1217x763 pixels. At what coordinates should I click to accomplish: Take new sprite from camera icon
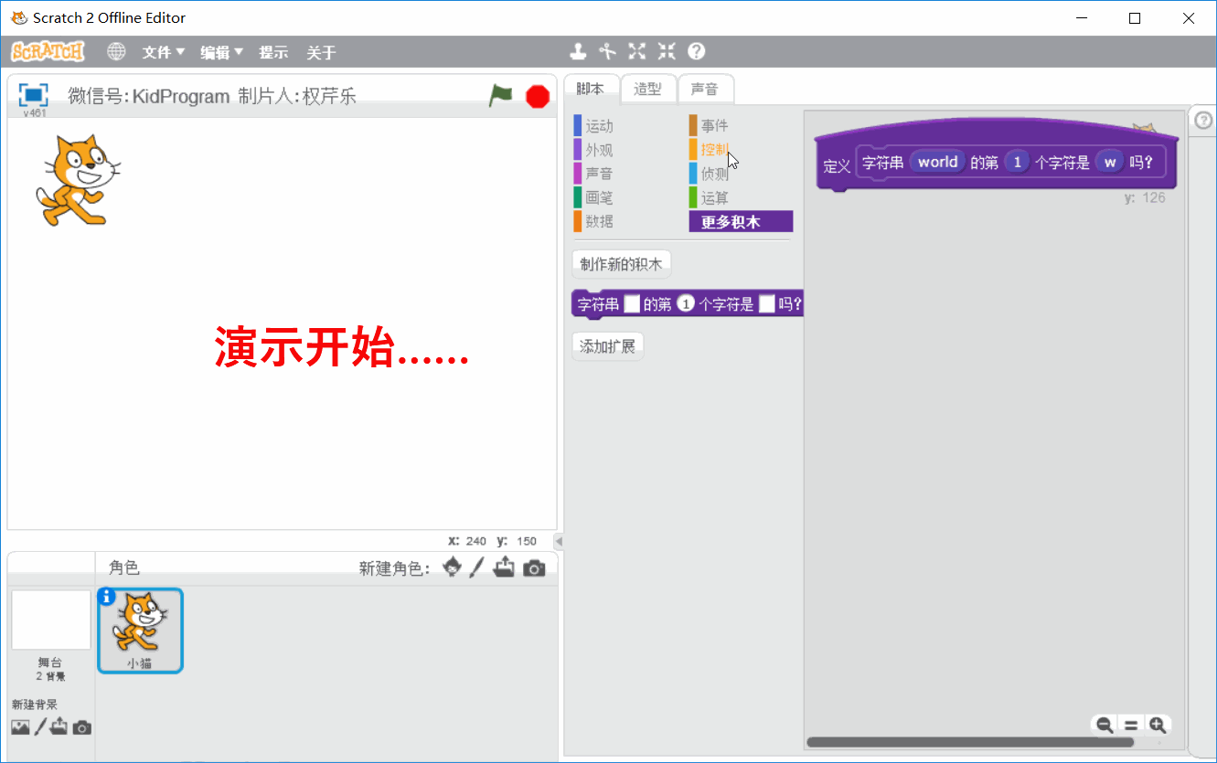click(x=534, y=568)
